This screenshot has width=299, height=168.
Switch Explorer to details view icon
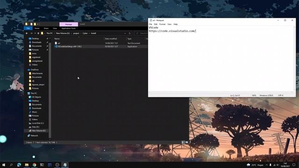183,142
